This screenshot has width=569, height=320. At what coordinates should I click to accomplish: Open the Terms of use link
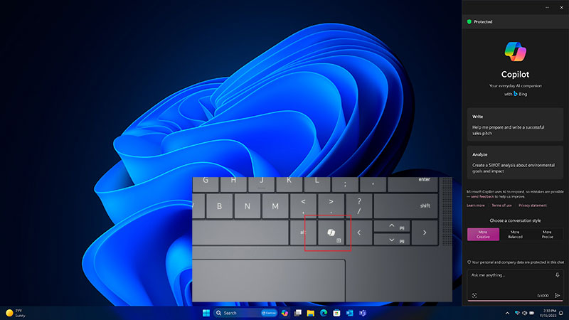coord(501,205)
